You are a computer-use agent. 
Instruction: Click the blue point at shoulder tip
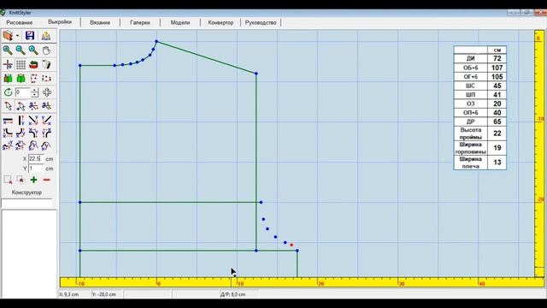(256, 74)
